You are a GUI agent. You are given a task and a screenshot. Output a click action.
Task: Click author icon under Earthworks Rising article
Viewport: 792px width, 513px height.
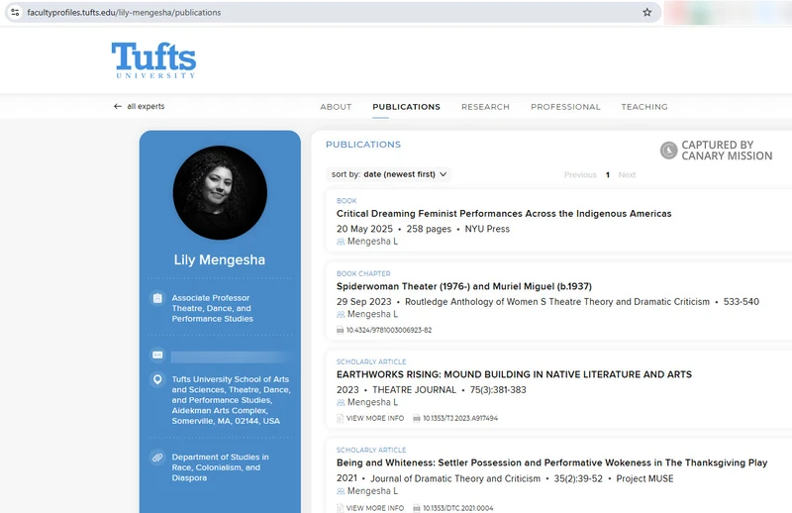coord(341,403)
